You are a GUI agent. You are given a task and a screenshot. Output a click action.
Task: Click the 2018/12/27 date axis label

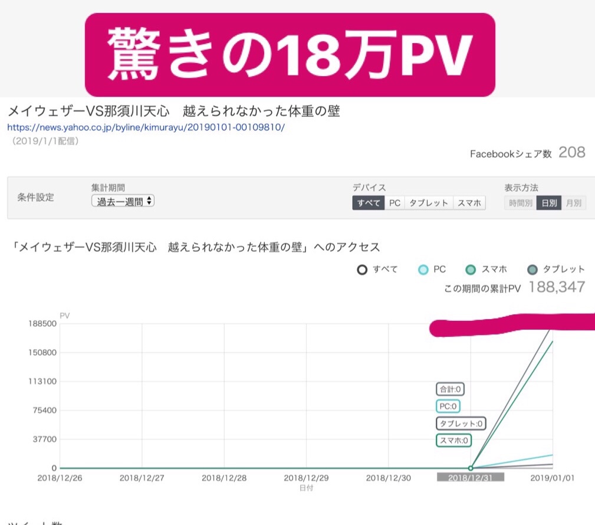pyautogui.click(x=142, y=478)
